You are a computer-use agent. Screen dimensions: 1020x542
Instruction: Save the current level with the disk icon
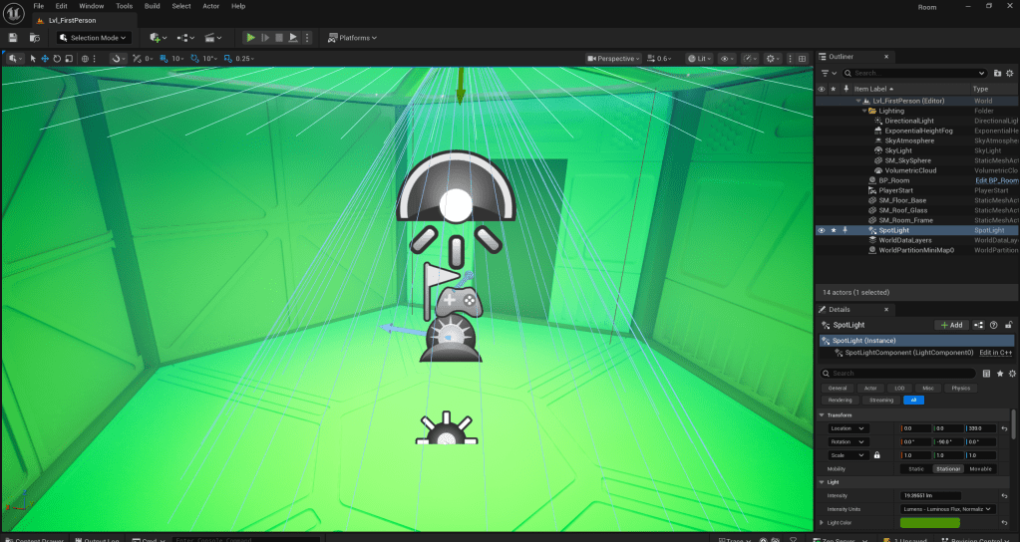point(13,38)
